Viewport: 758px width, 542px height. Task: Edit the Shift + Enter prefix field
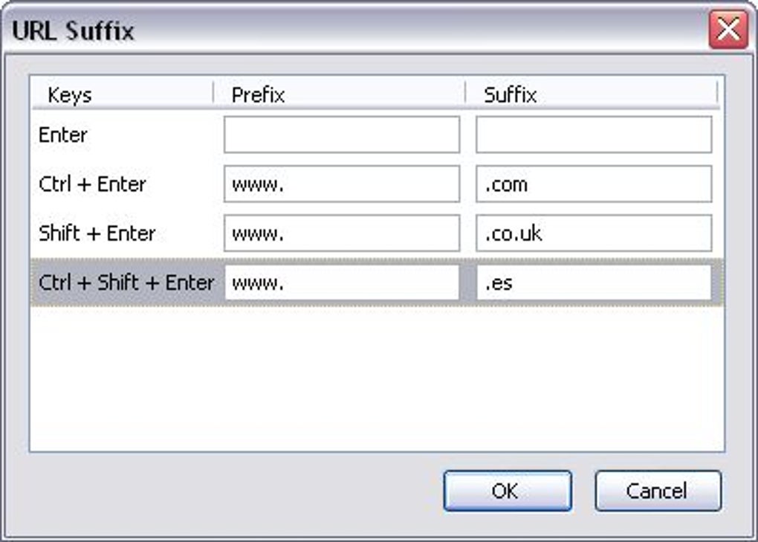click(x=341, y=233)
